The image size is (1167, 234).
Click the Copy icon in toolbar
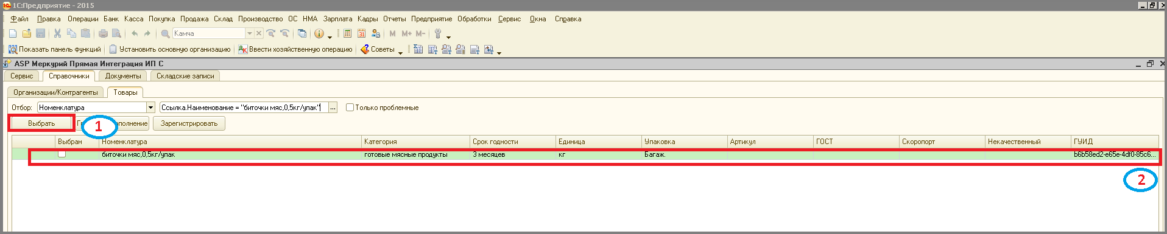coord(71,33)
